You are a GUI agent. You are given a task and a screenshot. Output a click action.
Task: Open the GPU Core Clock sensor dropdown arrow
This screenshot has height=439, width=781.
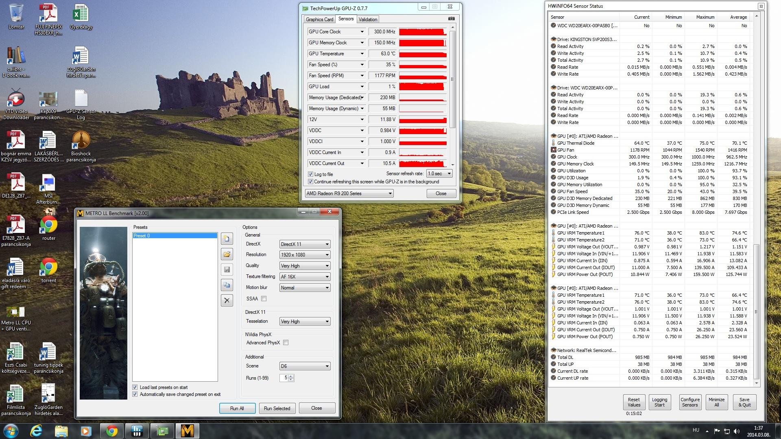(362, 32)
